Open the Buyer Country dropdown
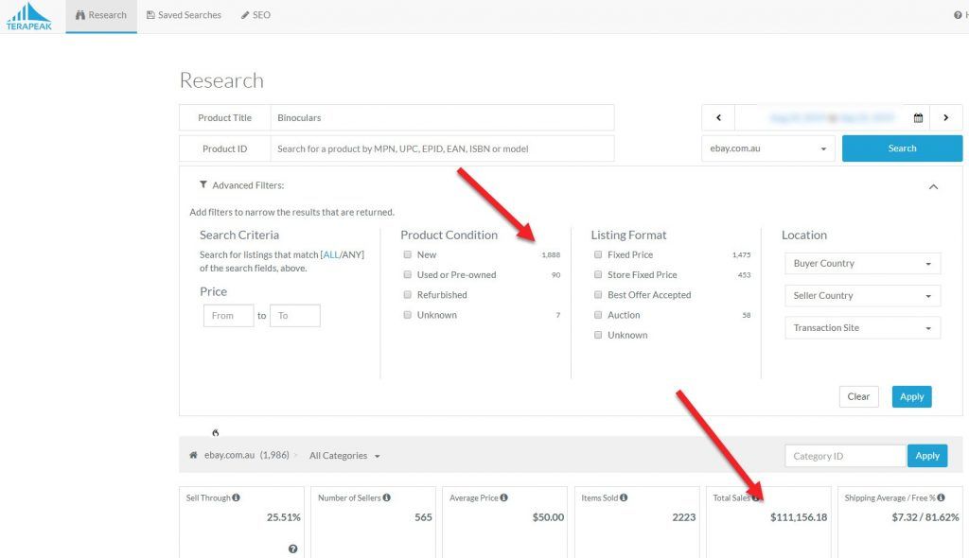The image size is (969, 558). click(863, 263)
